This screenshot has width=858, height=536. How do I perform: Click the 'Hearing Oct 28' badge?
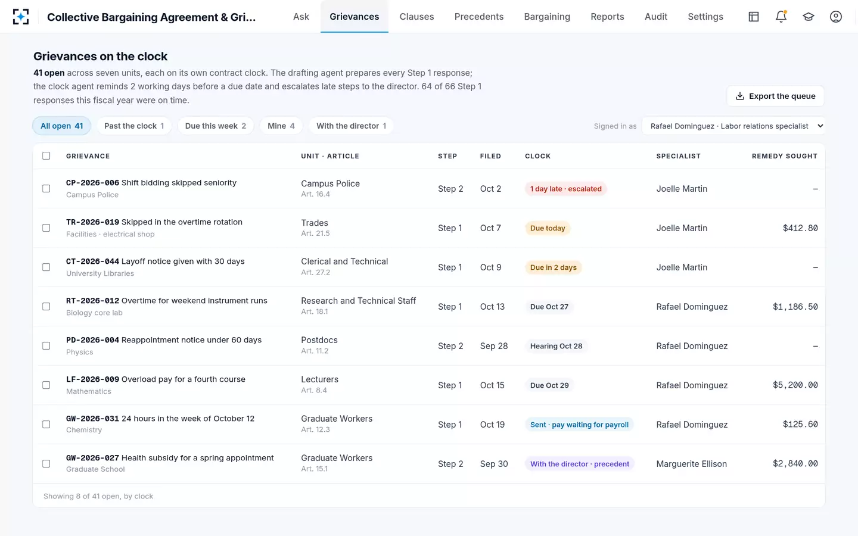557,346
